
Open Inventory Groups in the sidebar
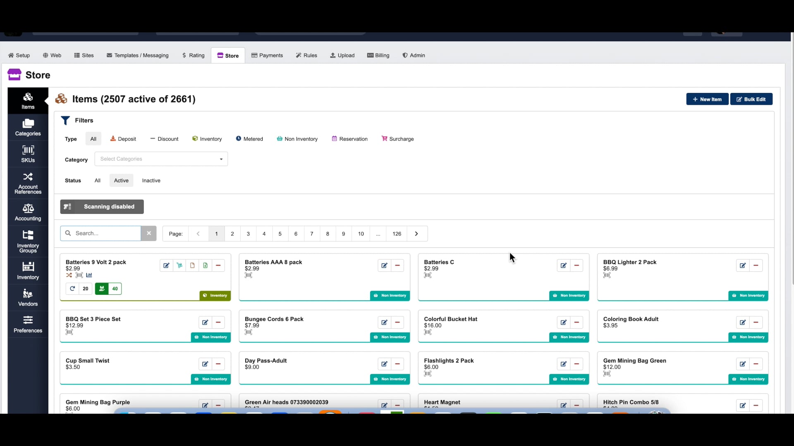(28, 242)
